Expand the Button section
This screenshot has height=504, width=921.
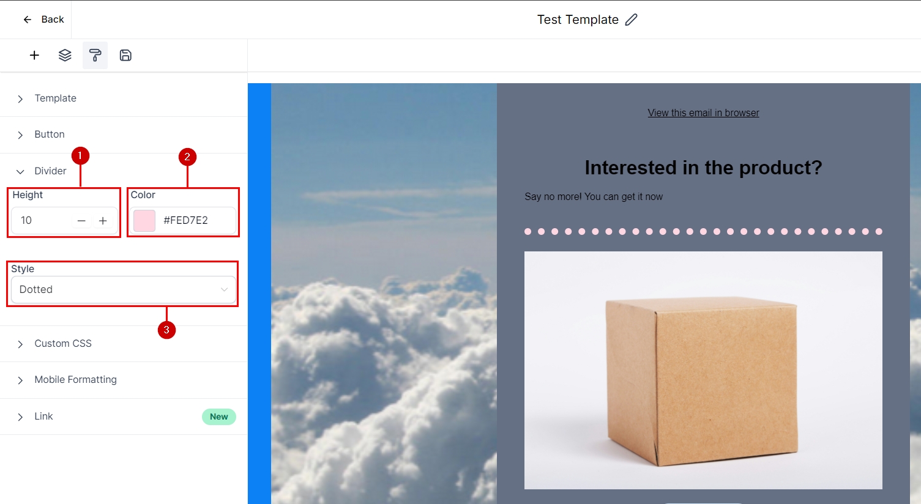[49, 135]
